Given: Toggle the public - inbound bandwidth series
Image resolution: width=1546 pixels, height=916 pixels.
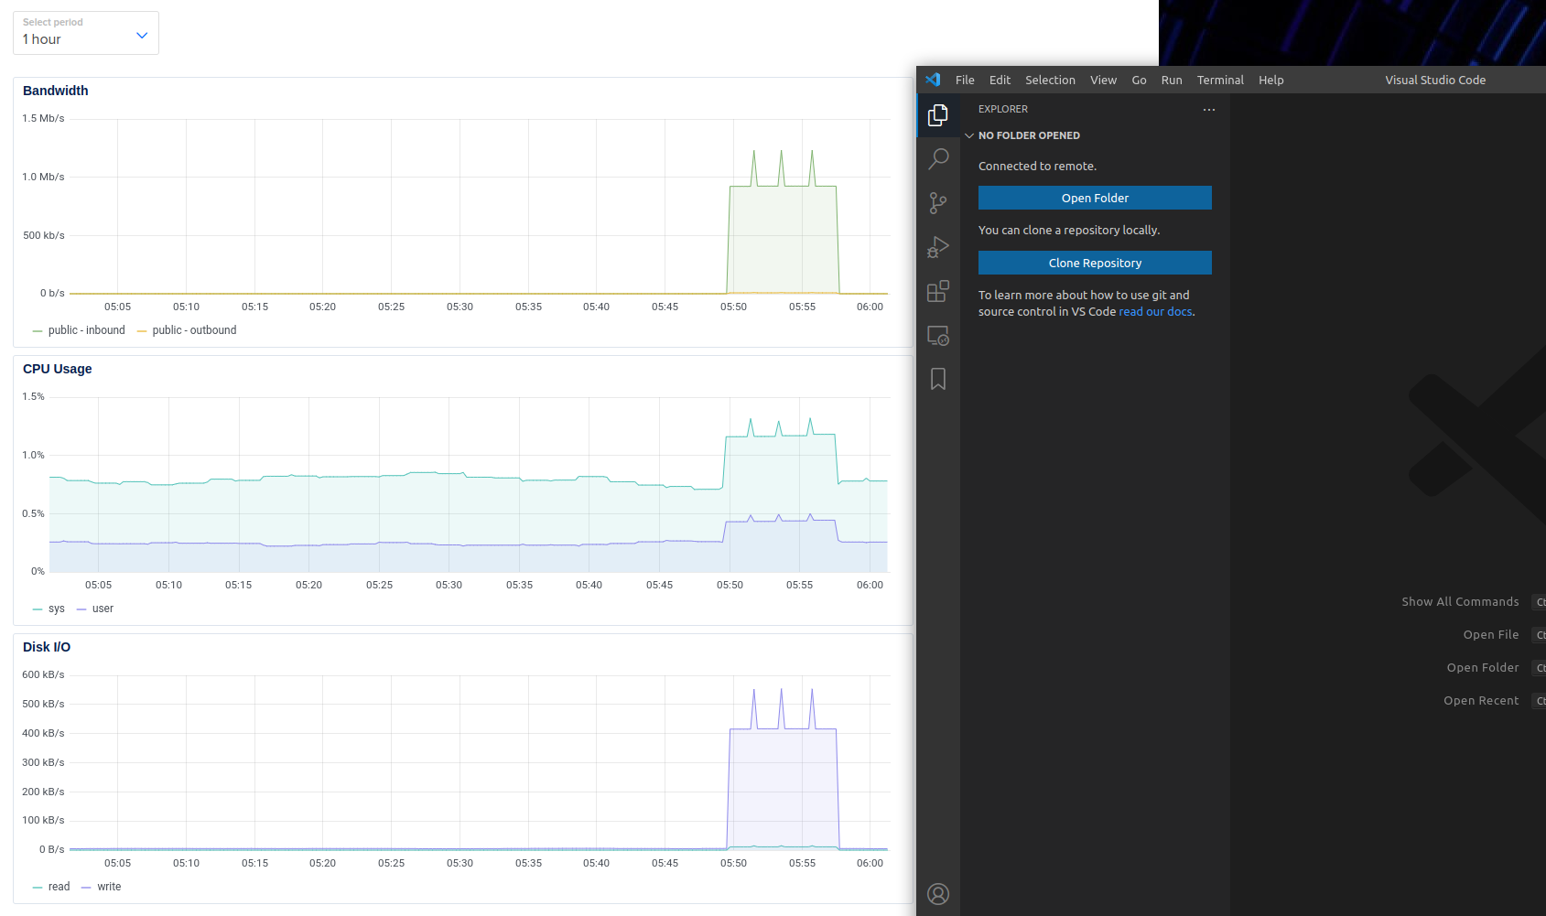Looking at the screenshot, I should (x=87, y=329).
